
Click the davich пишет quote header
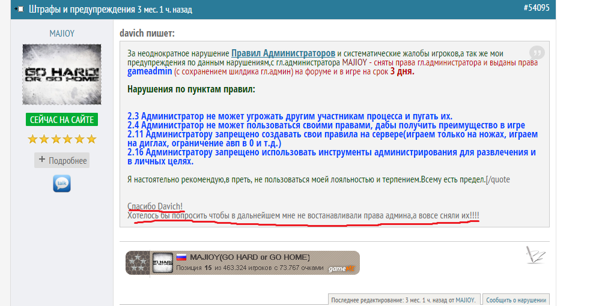click(x=147, y=34)
